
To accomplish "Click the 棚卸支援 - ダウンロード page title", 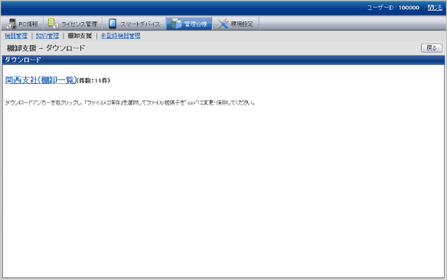I will pyautogui.click(x=46, y=48).
